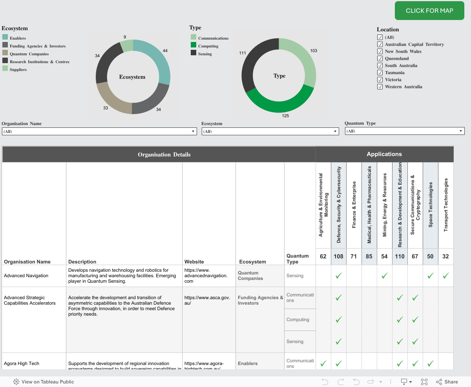Click the Enablers legend color swatch
Image resolution: width=471 pixels, height=387 pixels.
[x=5, y=37]
